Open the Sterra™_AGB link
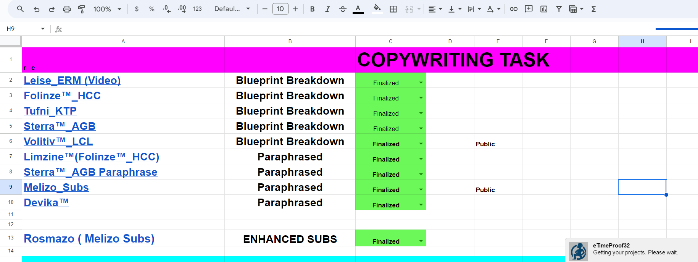Image resolution: width=698 pixels, height=262 pixels. (x=60, y=126)
